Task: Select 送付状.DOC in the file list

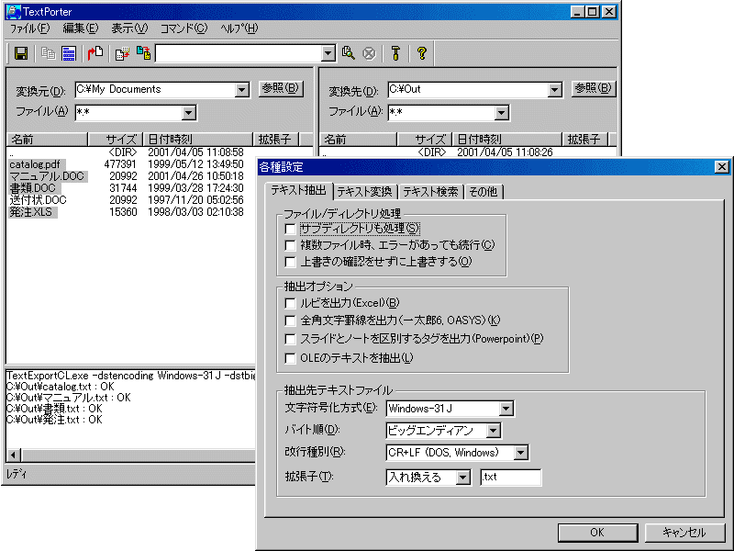Action: (x=38, y=200)
